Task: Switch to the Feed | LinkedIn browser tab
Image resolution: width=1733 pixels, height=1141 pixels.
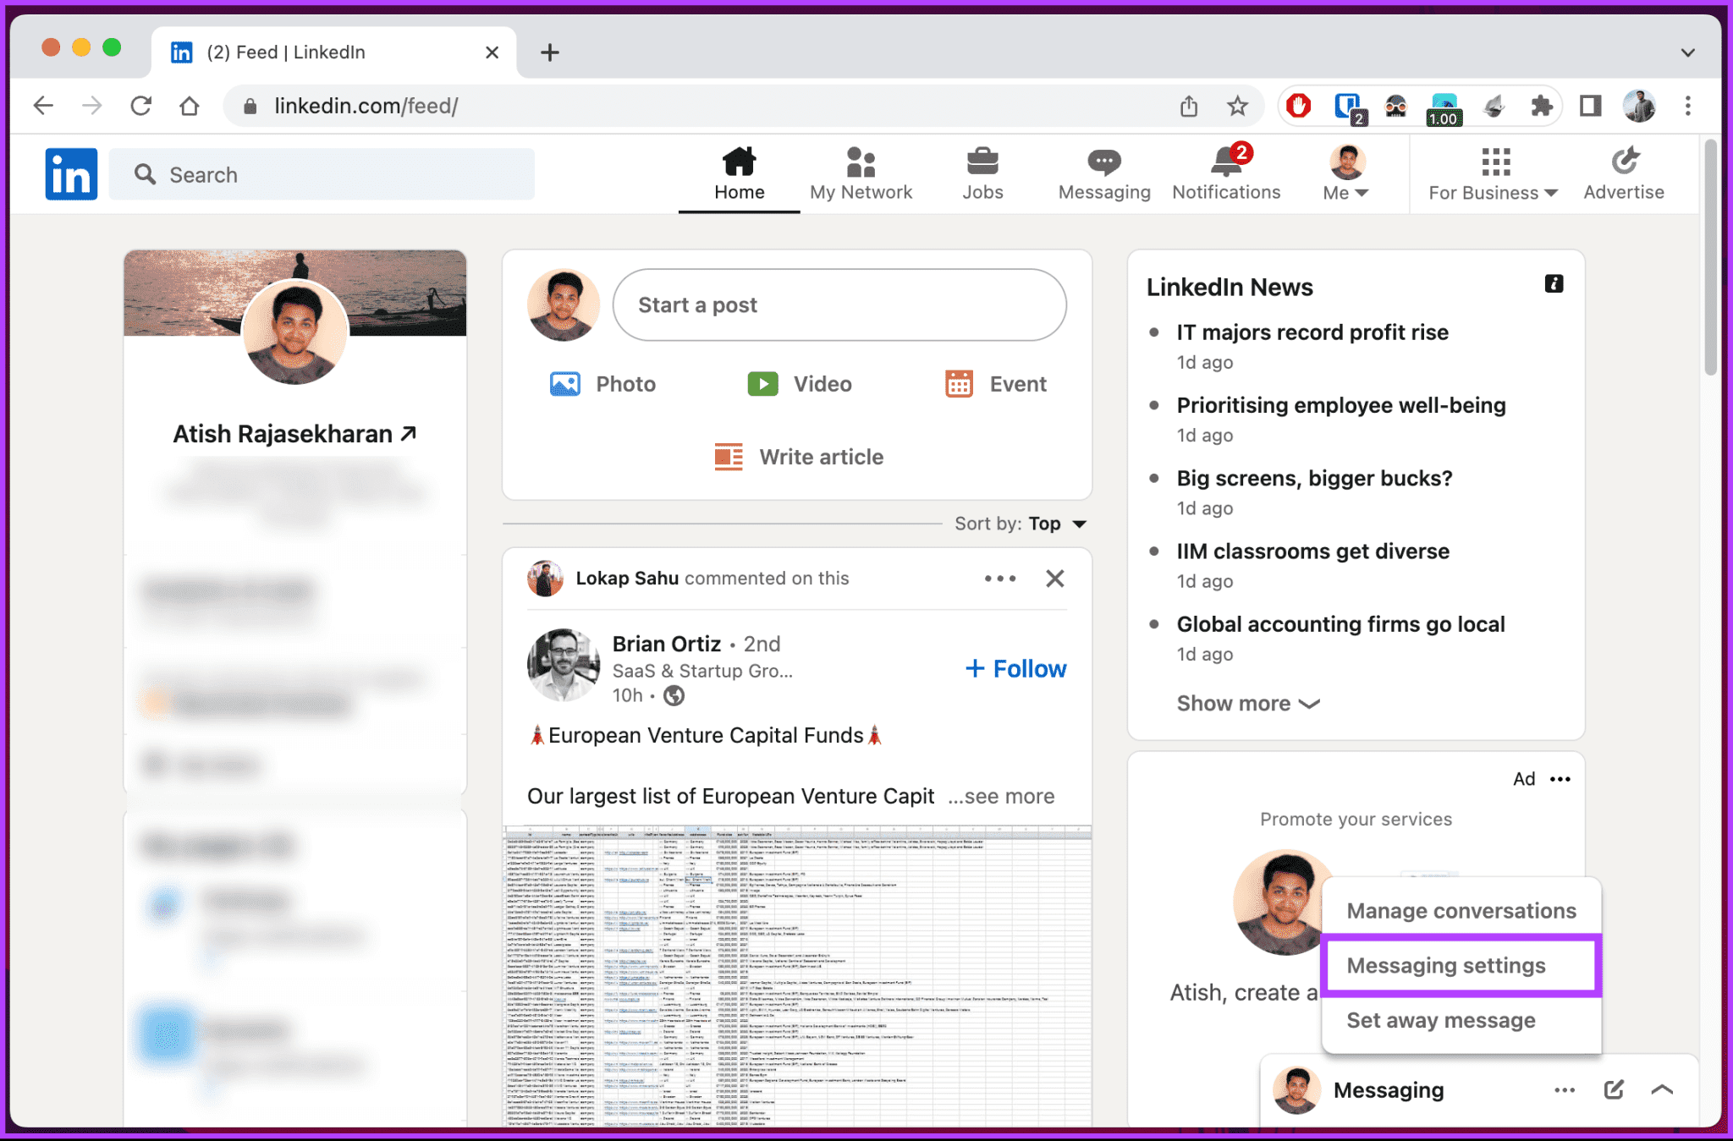Action: coord(333,52)
